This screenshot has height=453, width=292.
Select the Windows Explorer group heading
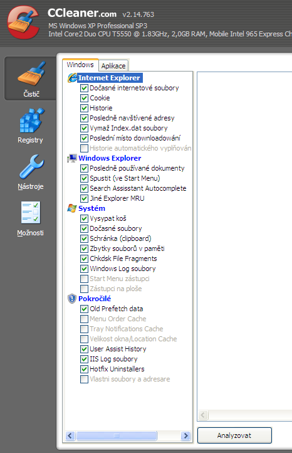tap(110, 158)
